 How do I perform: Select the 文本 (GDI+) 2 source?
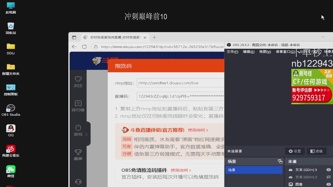tap(306, 177)
